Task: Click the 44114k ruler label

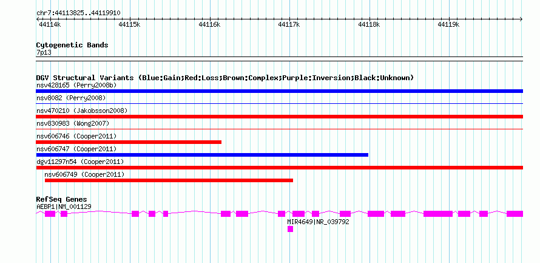Action: (50, 24)
